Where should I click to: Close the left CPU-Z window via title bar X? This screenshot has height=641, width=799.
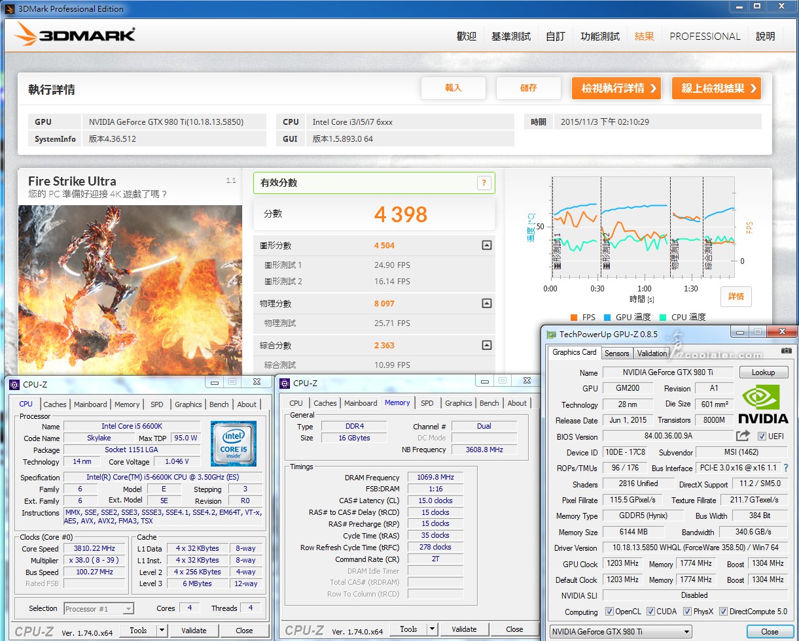(257, 382)
